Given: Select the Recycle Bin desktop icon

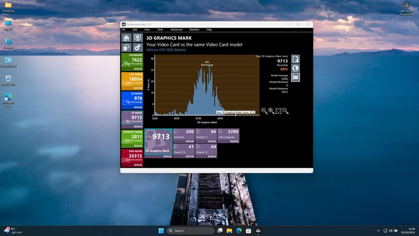Looking at the screenshot, I should pyautogui.click(x=8, y=80).
